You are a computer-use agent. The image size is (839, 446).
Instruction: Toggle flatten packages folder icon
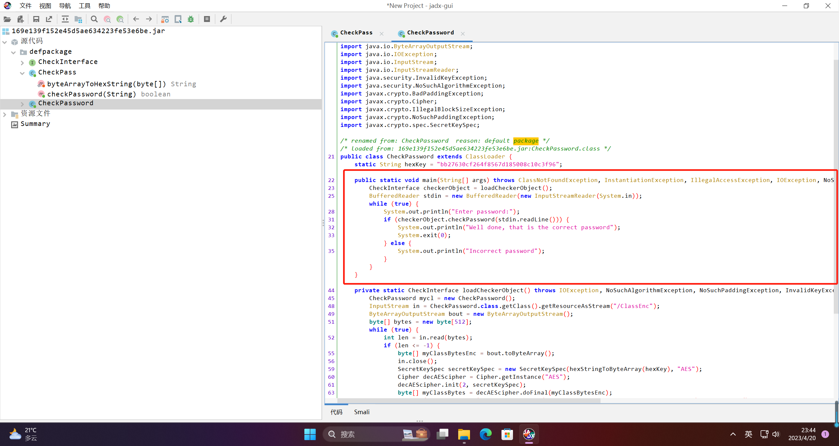pyautogui.click(x=78, y=19)
